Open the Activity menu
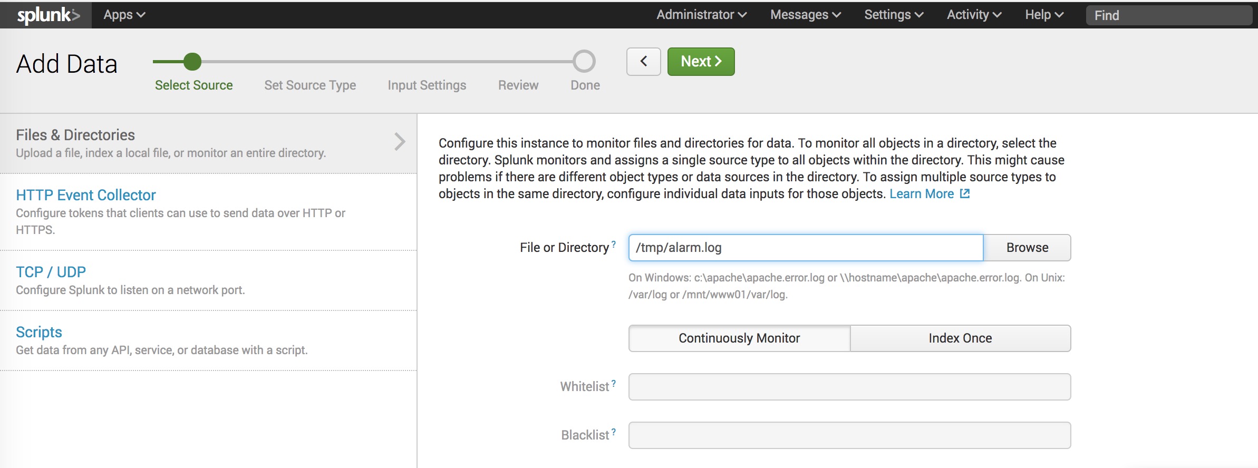 click(x=973, y=15)
